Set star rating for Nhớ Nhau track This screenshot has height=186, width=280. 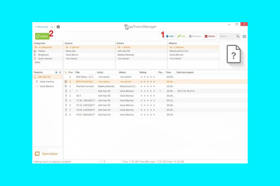[x=148, y=77]
